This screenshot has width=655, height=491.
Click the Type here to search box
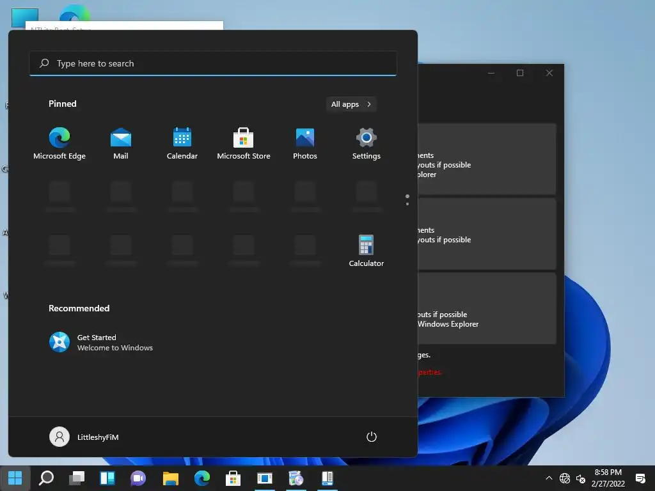click(x=213, y=63)
